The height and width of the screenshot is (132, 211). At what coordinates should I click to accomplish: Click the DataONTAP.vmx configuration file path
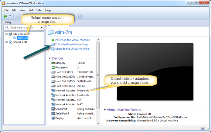click(x=162, y=117)
